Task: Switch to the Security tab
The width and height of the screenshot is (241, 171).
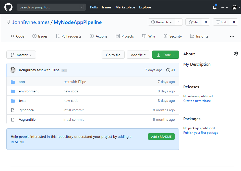Action: click(173, 36)
